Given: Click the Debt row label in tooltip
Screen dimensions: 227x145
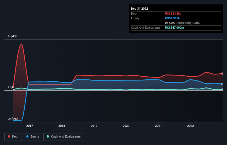Looking at the screenshot, I should click(x=134, y=14).
